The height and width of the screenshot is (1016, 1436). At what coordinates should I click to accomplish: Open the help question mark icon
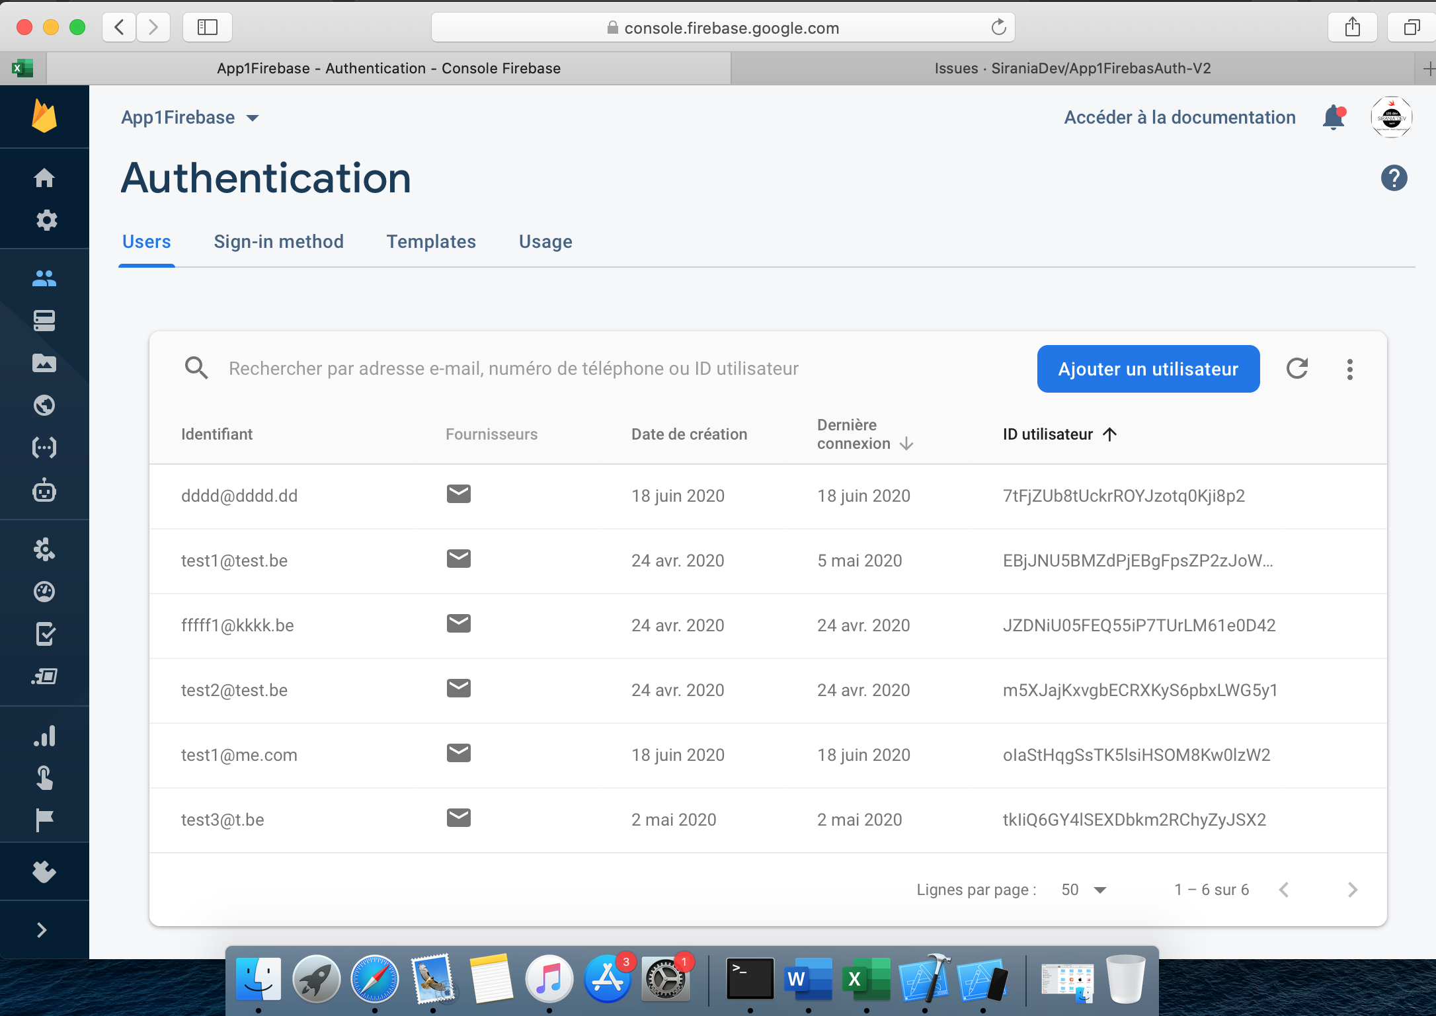[x=1394, y=178]
